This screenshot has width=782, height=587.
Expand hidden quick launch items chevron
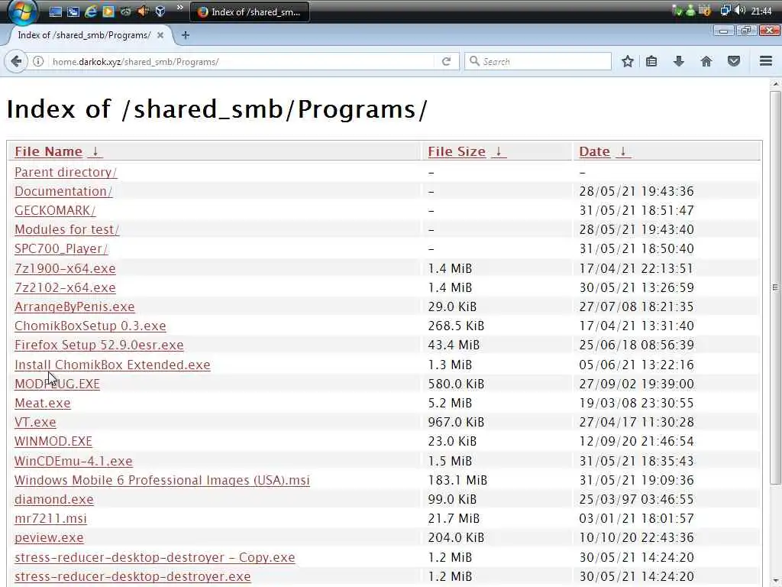pyautogui.click(x=180, y=8)
